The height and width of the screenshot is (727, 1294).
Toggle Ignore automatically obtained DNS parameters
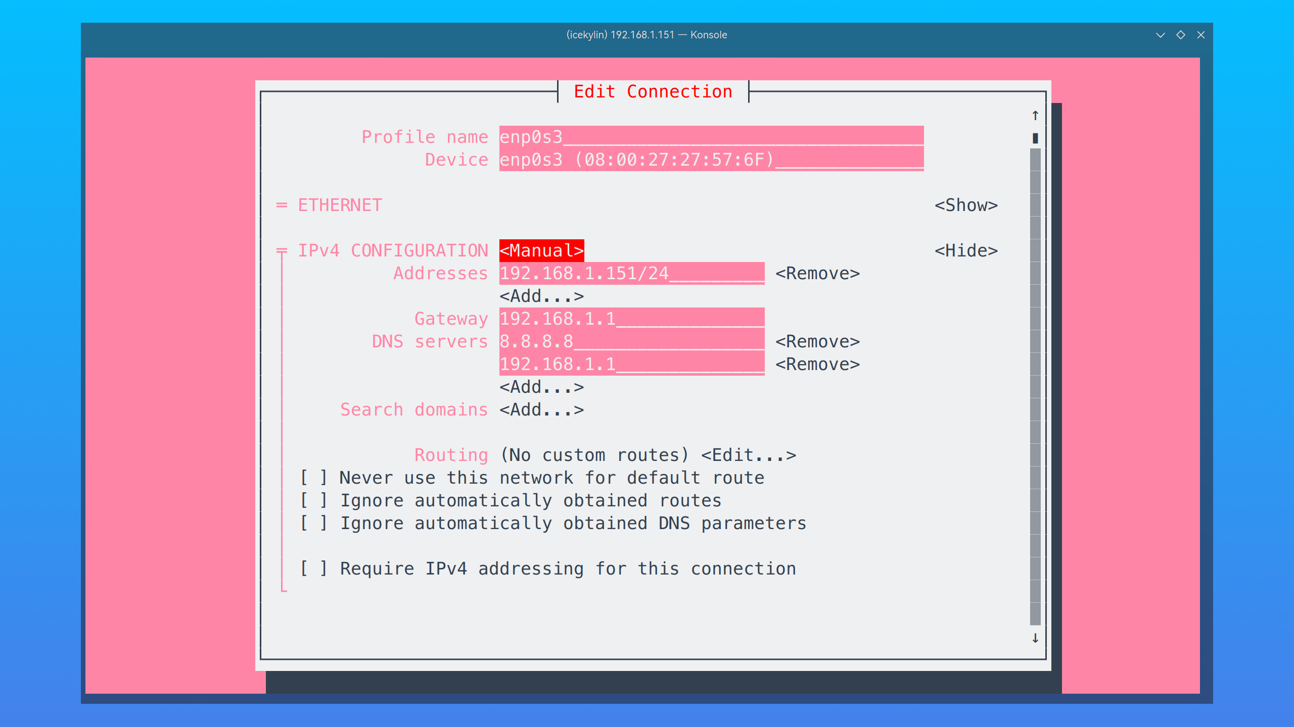pos(553,523)
